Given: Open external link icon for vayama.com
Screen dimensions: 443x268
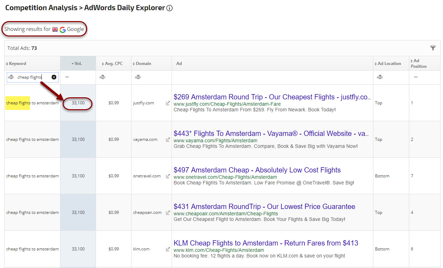Looking at the screenshot, I should click(x=168, y=139).
